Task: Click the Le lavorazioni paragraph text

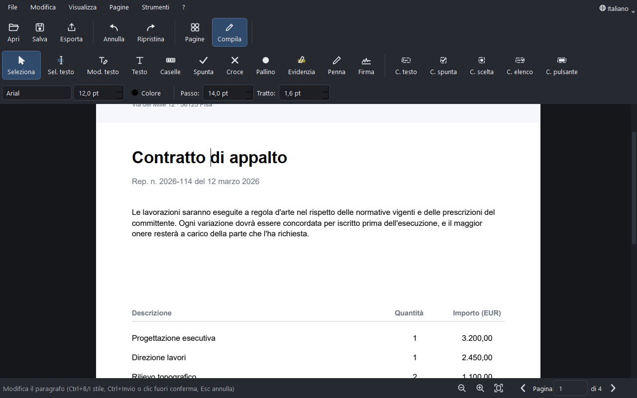Action: 314,223
